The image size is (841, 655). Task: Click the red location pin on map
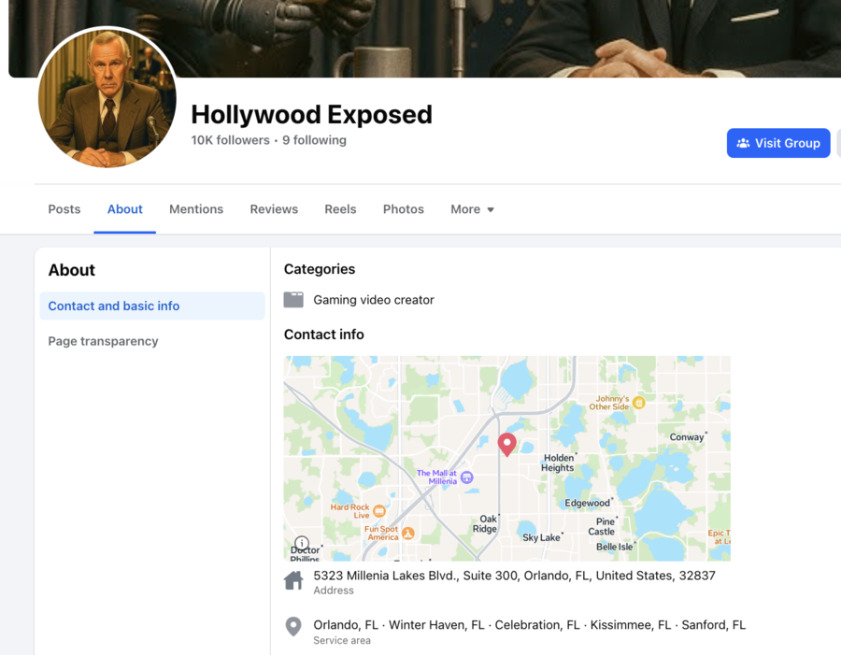(x=506, y=444)
